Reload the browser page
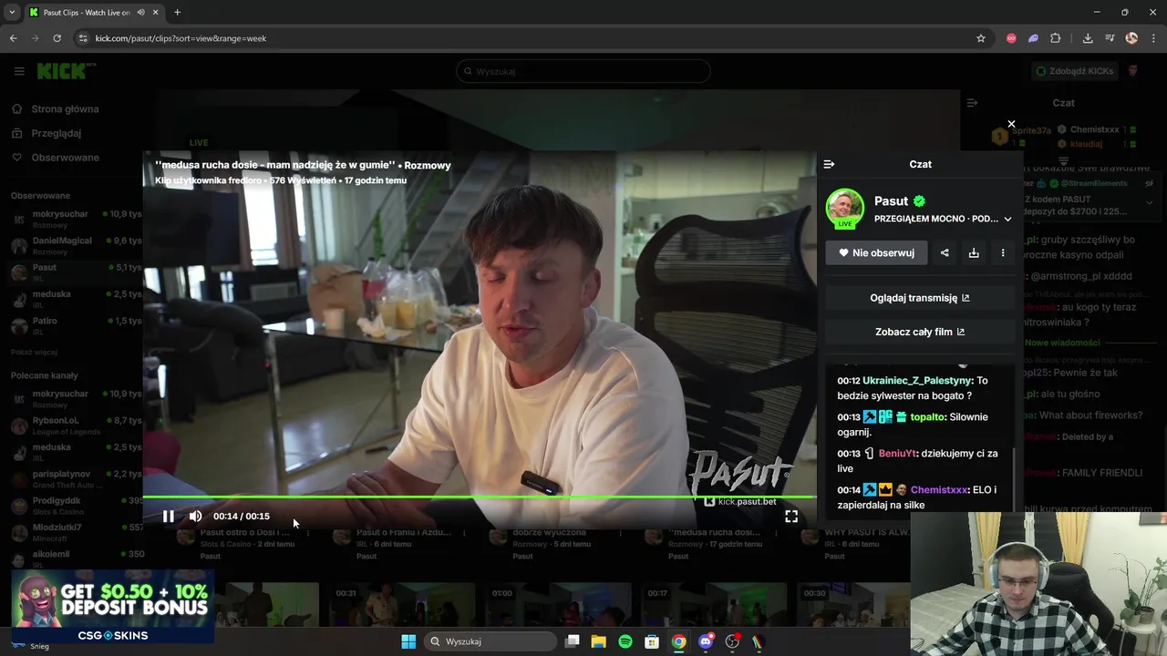 [57, 38]
